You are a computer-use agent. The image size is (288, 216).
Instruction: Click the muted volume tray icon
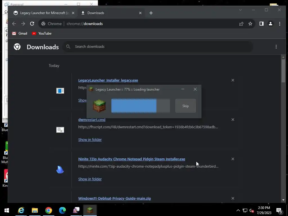pyautogui.click(x=251, y=210)
